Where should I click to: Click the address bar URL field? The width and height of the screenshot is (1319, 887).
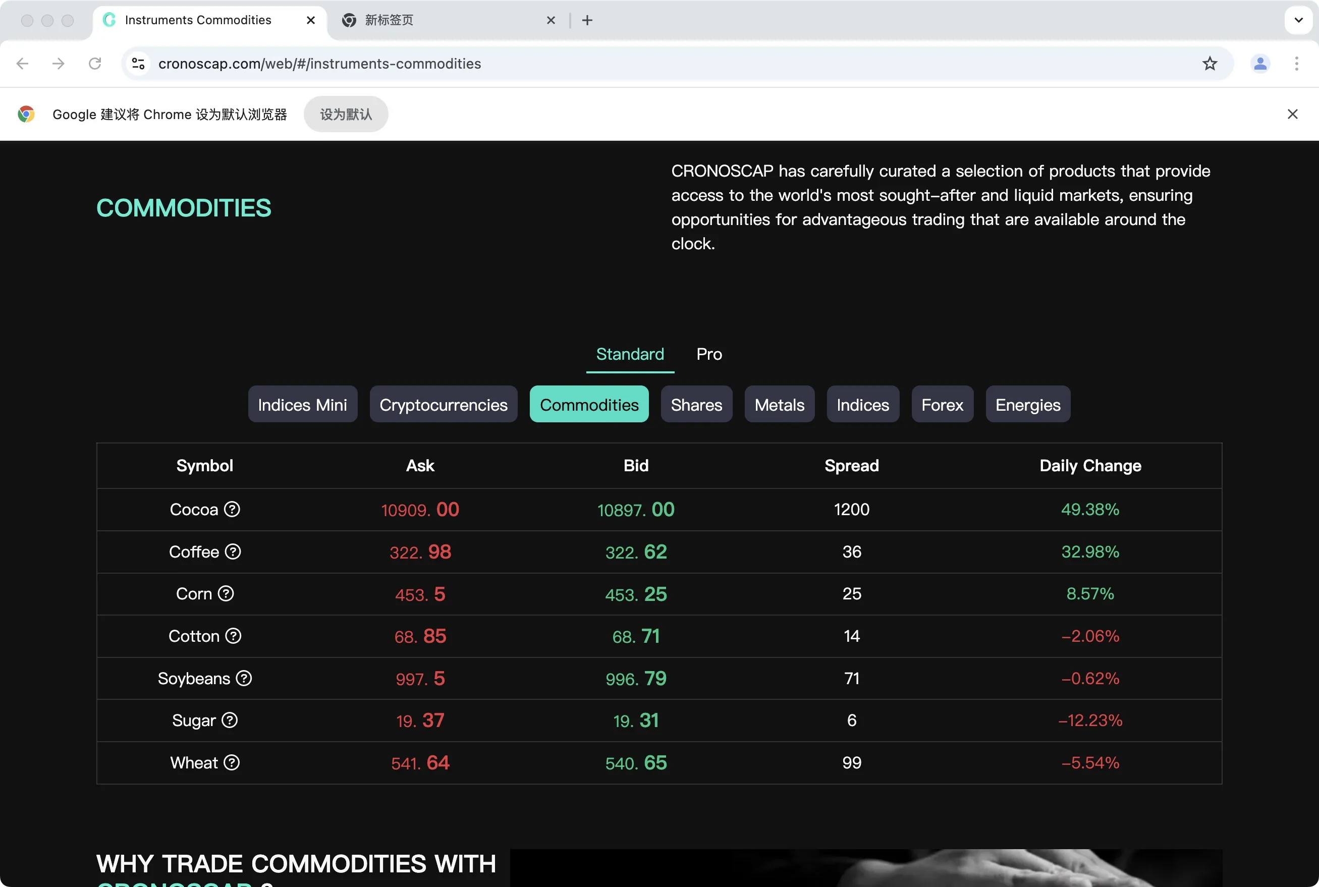pos(677,64)
